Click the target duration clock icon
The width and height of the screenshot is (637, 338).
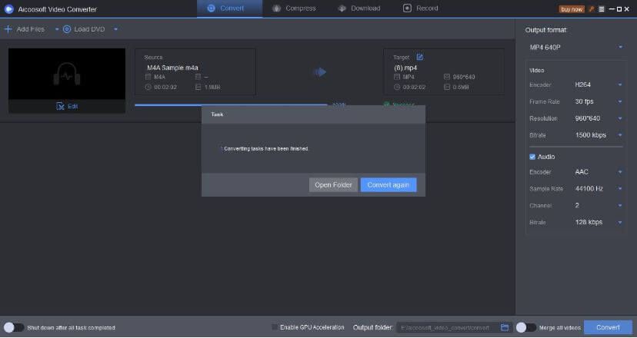click(x=397, y=88)
